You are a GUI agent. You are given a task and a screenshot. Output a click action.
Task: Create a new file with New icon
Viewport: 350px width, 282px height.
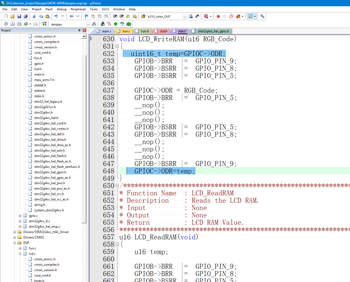6,16
